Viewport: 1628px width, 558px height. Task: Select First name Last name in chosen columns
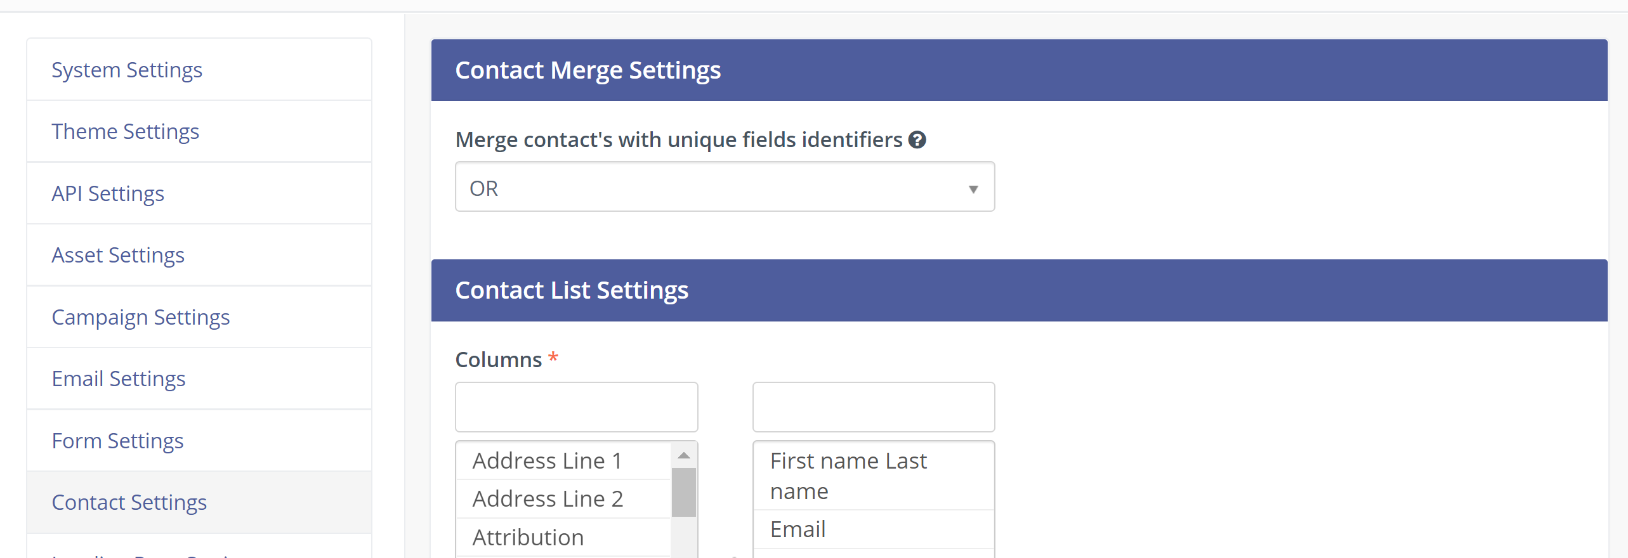848,476
